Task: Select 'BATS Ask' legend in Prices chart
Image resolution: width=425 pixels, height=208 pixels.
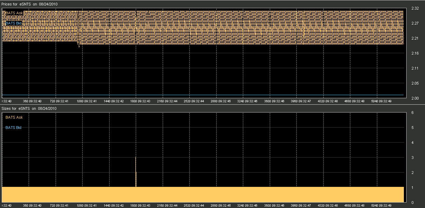Action: point(14,13)
